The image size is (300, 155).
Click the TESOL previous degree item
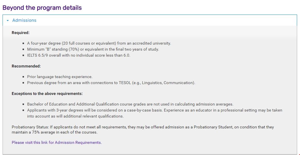click(x=111, y=83)
